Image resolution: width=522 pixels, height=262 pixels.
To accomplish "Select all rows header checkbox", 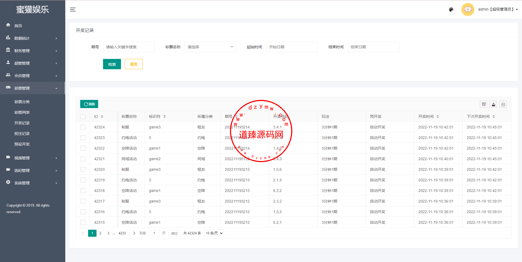I will [83, 116].
